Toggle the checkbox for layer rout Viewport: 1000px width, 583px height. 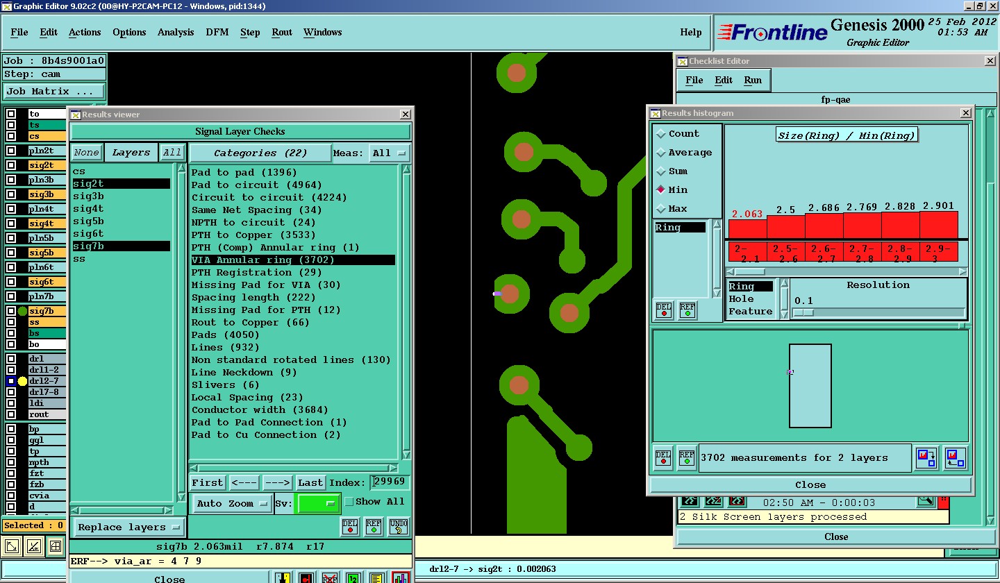pyautogui.click(x=11, y=414)
